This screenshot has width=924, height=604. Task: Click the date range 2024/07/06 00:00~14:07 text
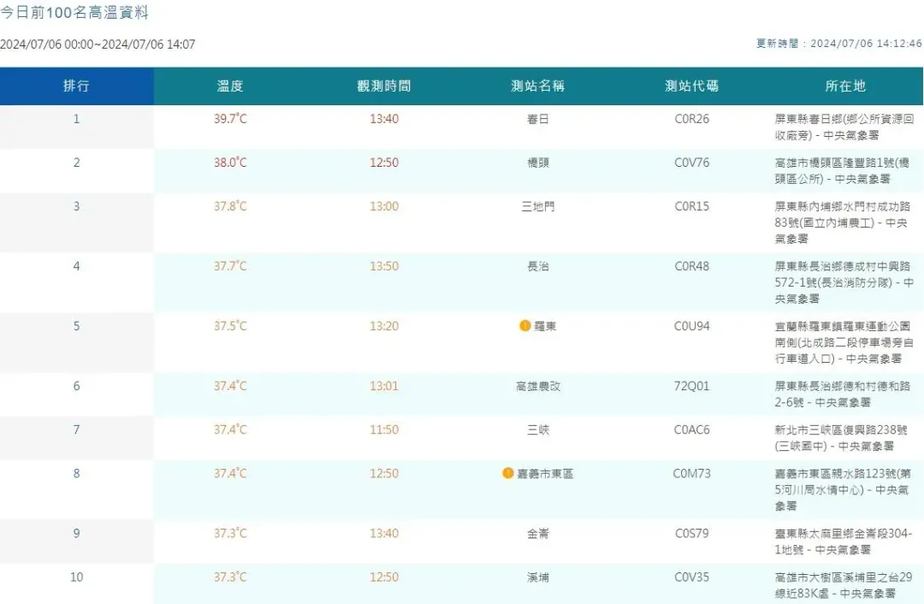coord(98,44)
